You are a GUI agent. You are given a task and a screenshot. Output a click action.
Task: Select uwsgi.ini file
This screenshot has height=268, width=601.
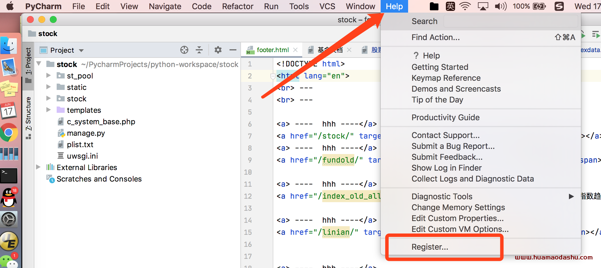click(82, 156)
